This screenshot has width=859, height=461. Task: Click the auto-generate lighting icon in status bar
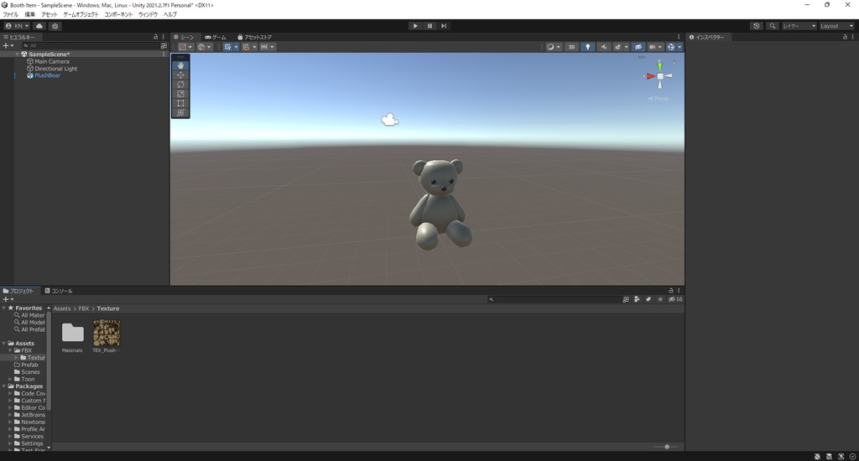[x=841, y=457]
